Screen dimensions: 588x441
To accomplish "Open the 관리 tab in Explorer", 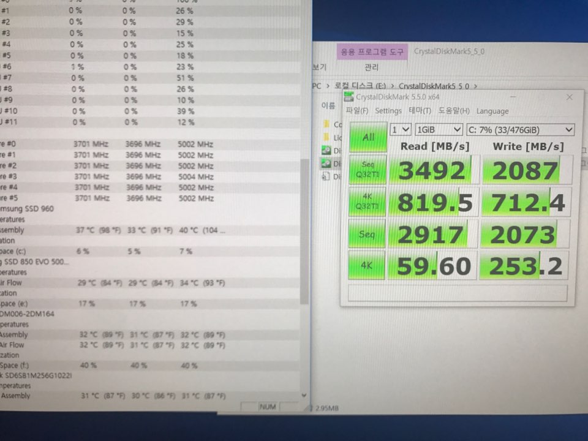I will pyautogui.click(x=371, y=67).
